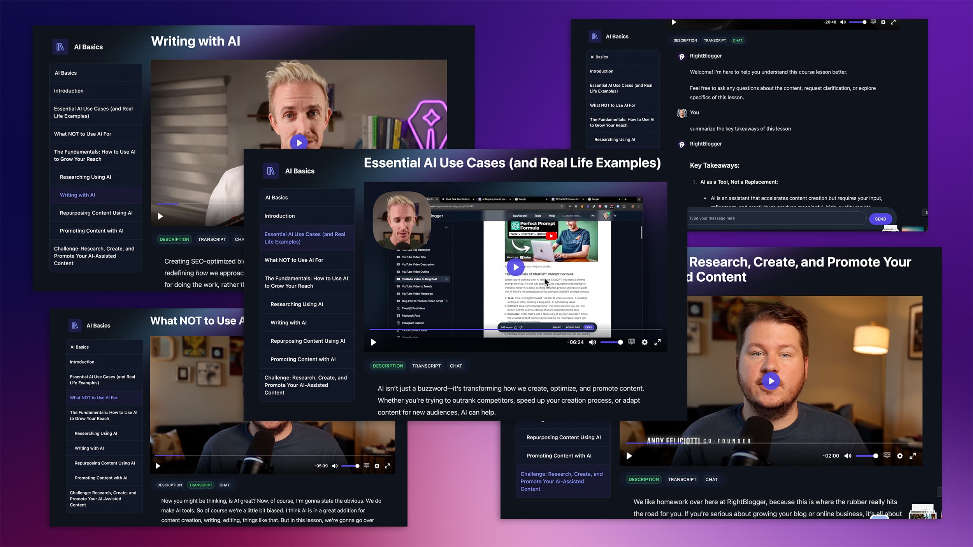
Task: Select Researching Using AI sidebar item
Action: 85,176
